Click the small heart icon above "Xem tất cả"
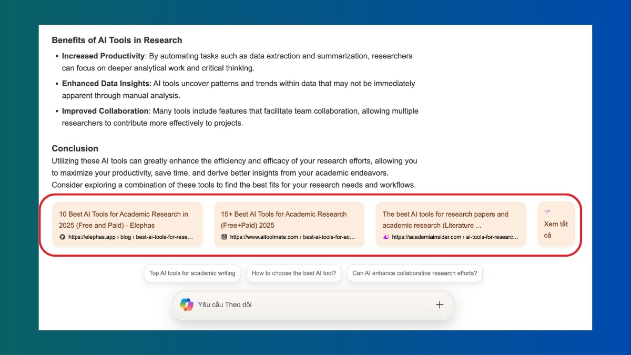 point(547,211)
